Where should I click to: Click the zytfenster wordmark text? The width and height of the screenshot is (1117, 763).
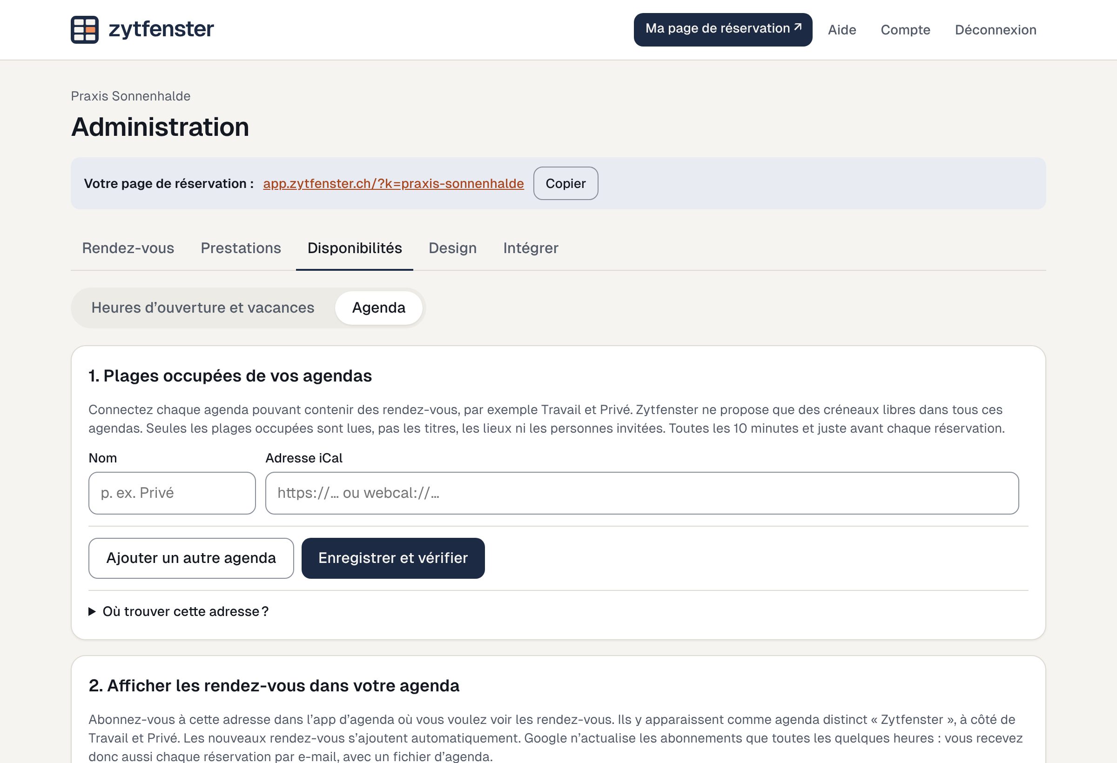coord(161,29)
